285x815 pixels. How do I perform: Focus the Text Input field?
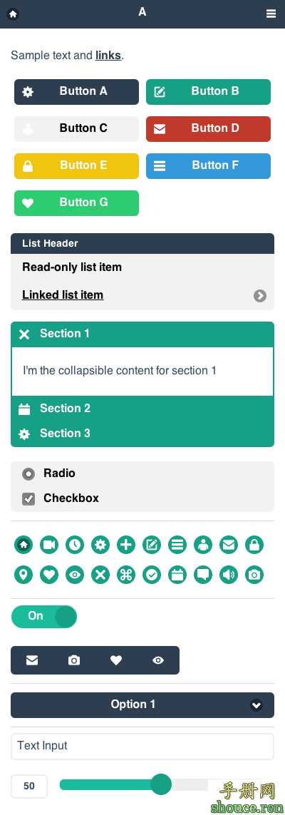pos(142,747)
